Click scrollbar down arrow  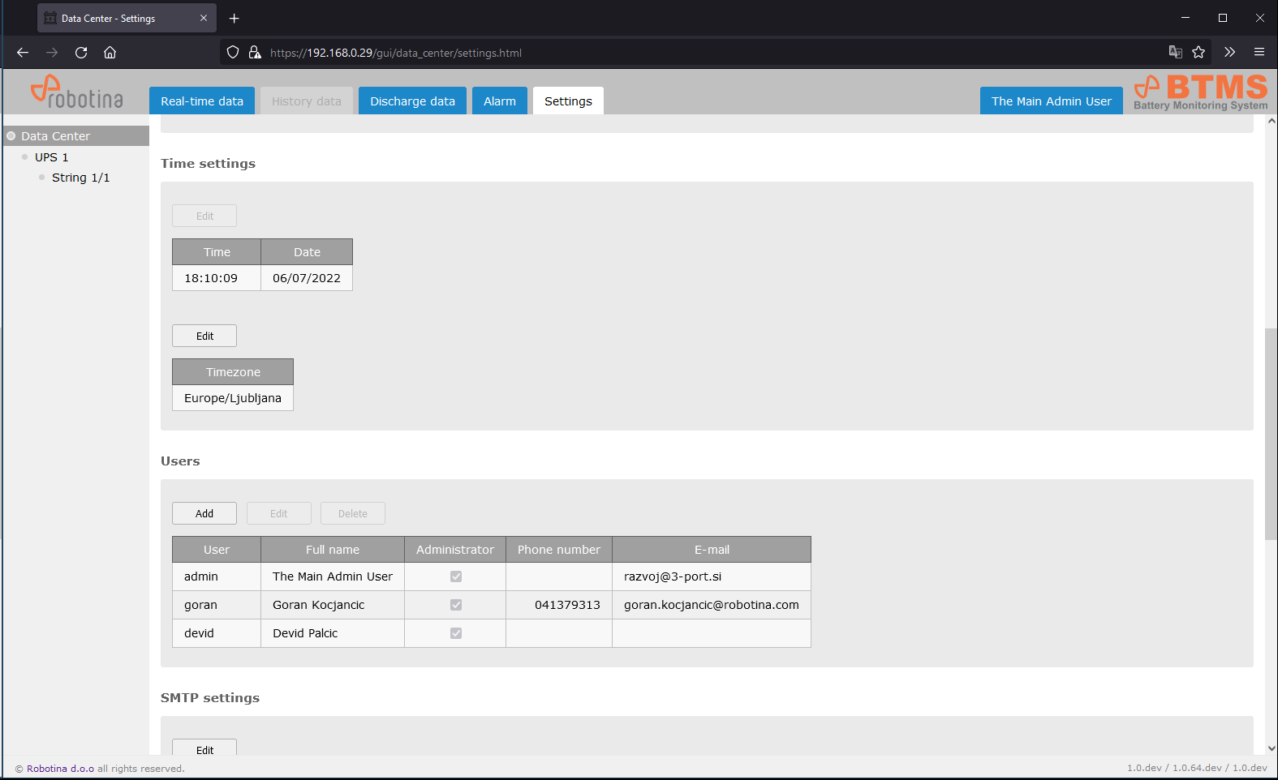click(x=1272, y=748)
